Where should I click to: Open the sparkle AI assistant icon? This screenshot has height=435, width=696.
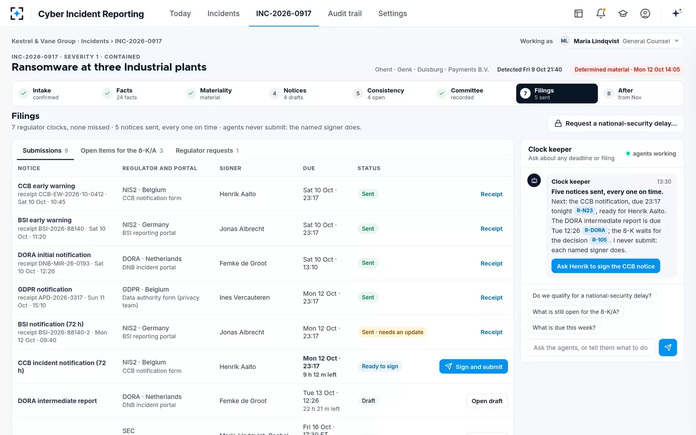coord(677,13)
